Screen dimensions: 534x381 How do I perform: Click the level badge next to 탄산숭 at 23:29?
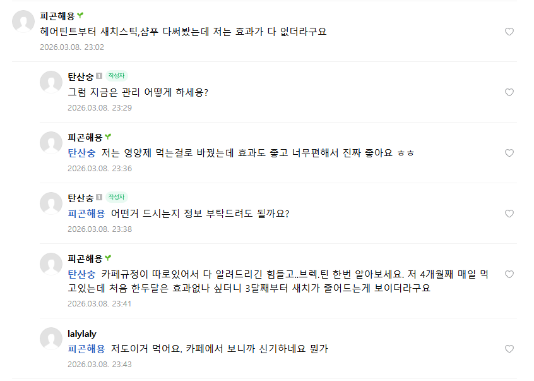click(x=99, y=76)
